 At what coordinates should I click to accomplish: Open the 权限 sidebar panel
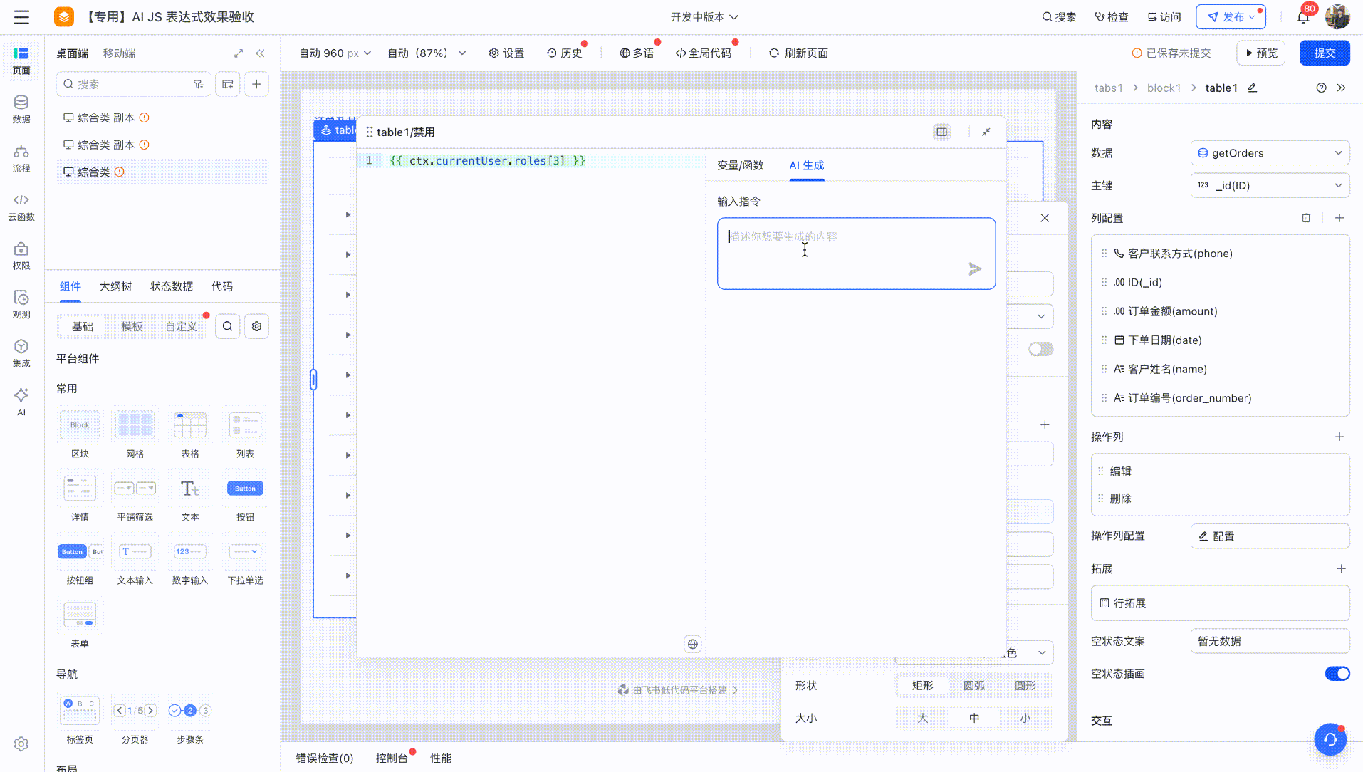(x=21, y=256)
